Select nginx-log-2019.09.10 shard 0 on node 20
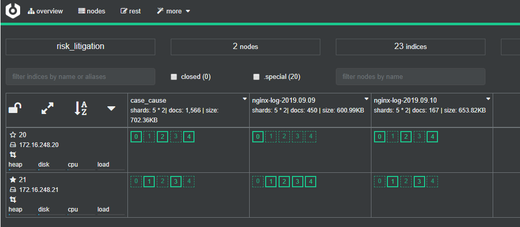The image size is (520, 227). point(379,137)
